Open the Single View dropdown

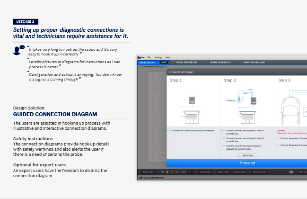(149, 172)
